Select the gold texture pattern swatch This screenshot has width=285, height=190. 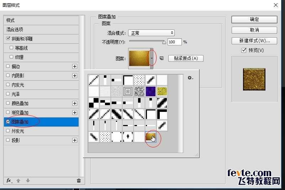151,137
